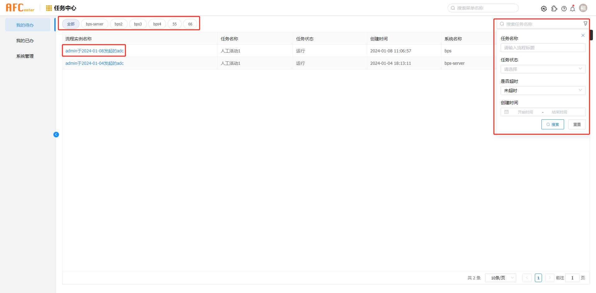Open the AI assistant icon in header
Viewport: 596px width, 293px height.
[x=544, y=8]
